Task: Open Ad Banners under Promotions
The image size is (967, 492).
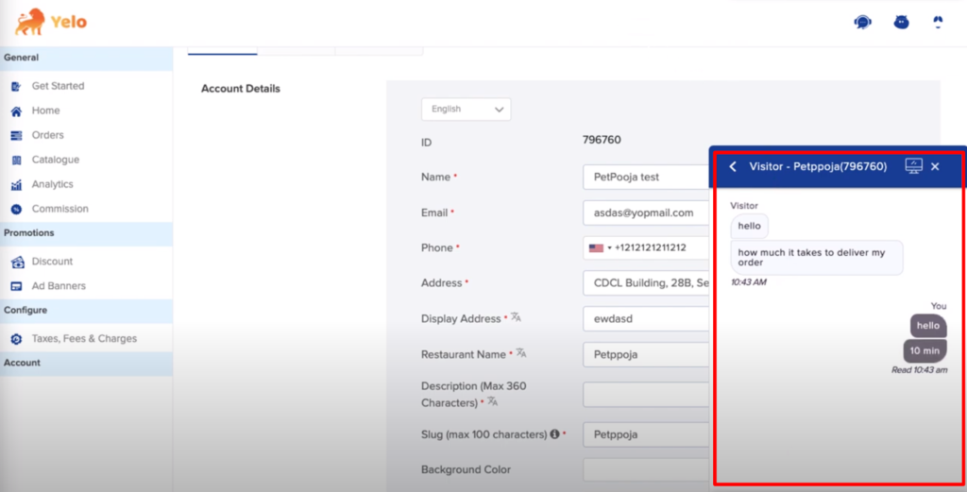Action: pyautogui.click(x=59, y=286)
